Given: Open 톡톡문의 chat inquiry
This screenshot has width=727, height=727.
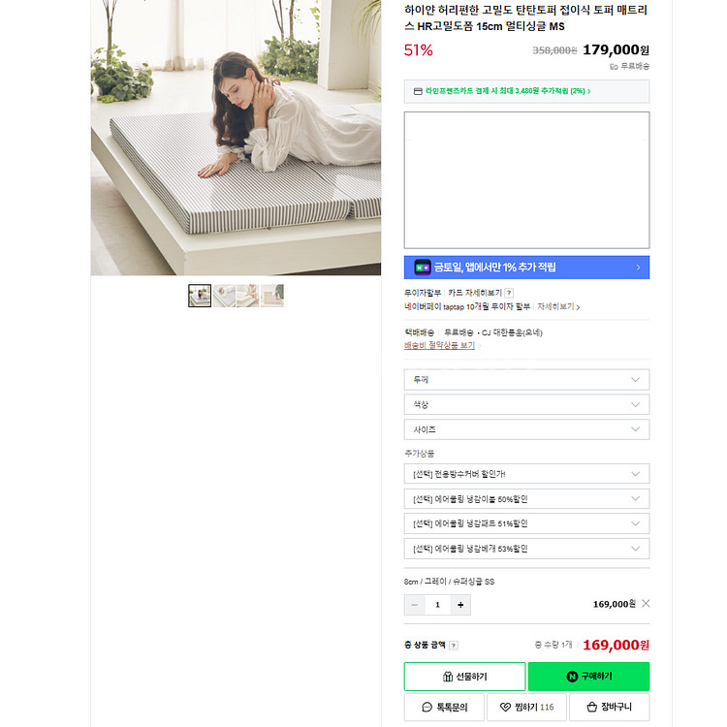Looking at the screenshot, I should point(444,707).
